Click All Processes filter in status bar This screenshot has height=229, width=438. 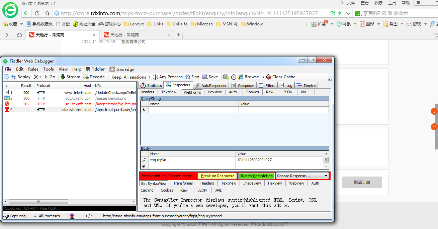tap(47, 216)
